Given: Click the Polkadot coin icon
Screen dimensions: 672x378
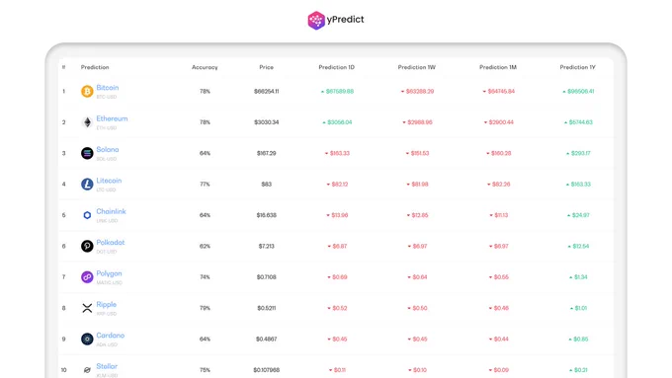Looking at the screenshot, I should (x=87, y=246).
